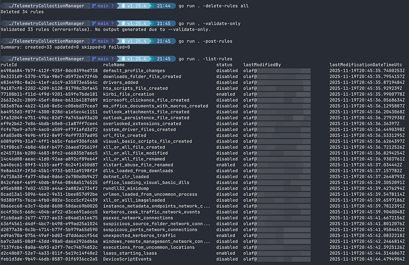Screen dimensions: 409x265
Task: Click rule name 'default_profile_changes'
Action: point(134,70)
